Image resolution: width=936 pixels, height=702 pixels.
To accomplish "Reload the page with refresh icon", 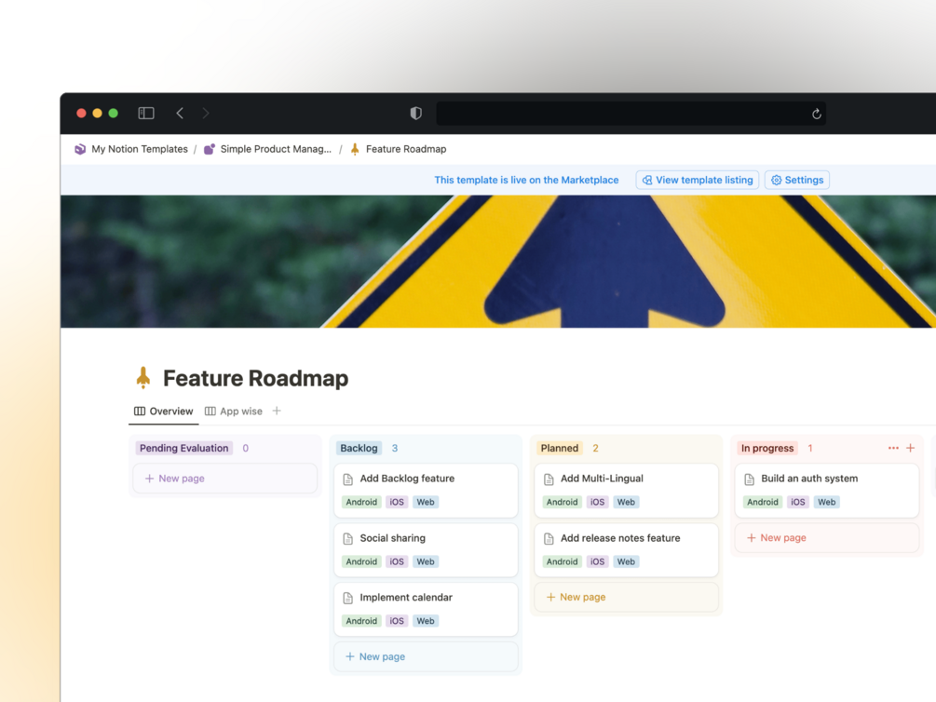I will [816, 114].
